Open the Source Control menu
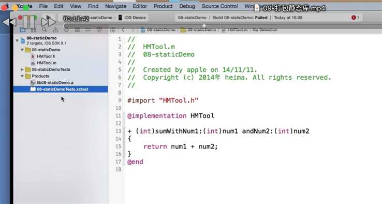This screenshot has height=204, width=382. [220, 6]
